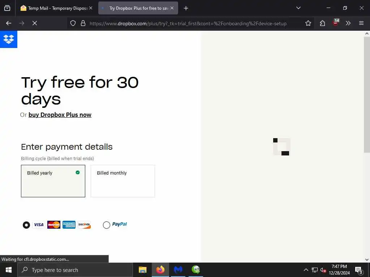Choose the Billed monthly option
Viewport: 370px width, 277px height.
pos(123,181)
